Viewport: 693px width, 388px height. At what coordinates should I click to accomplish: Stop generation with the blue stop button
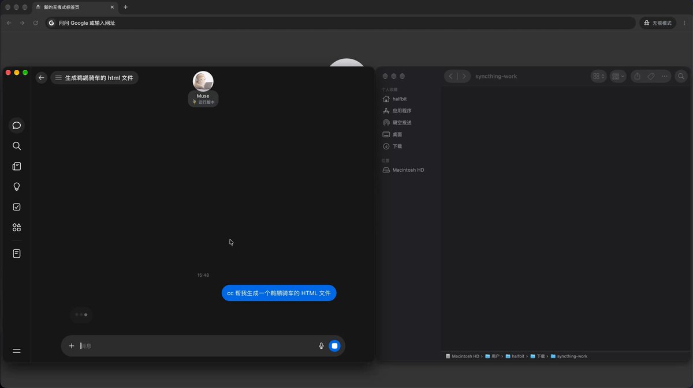point(334,346)
